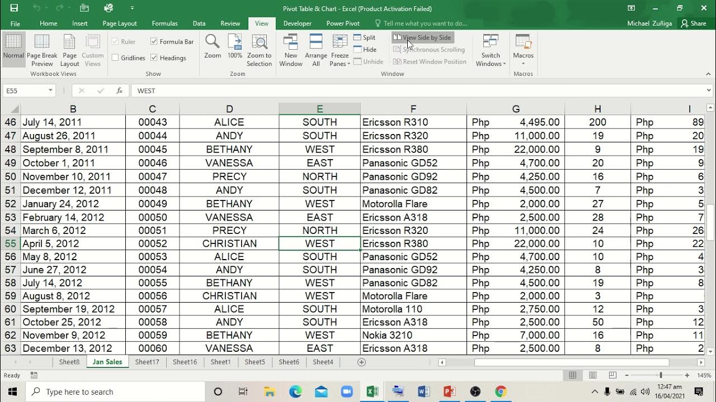Uncheck the Headings checkbox
This screenshot has width=716, height=402.
coord(154,58)
